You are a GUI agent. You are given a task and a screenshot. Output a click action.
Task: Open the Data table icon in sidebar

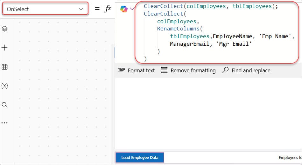(4, 67)
